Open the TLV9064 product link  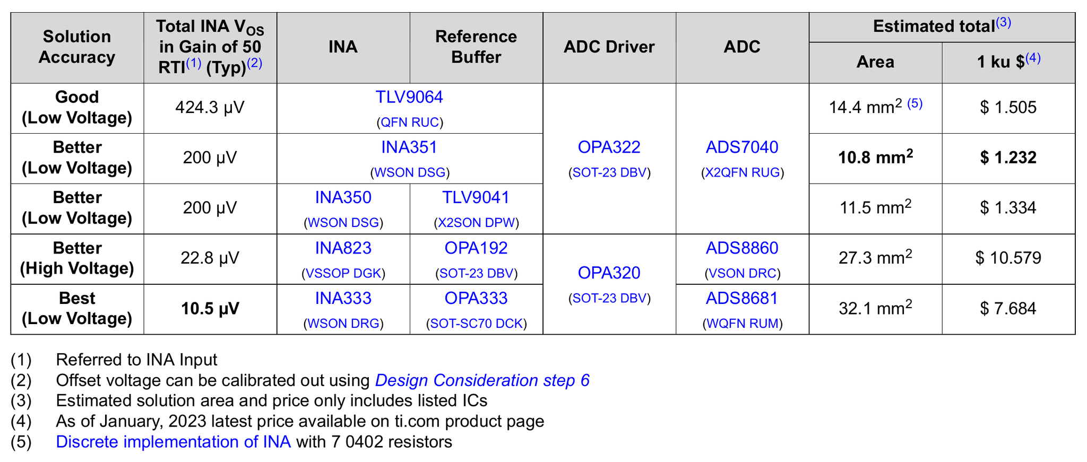pos(409,97)
